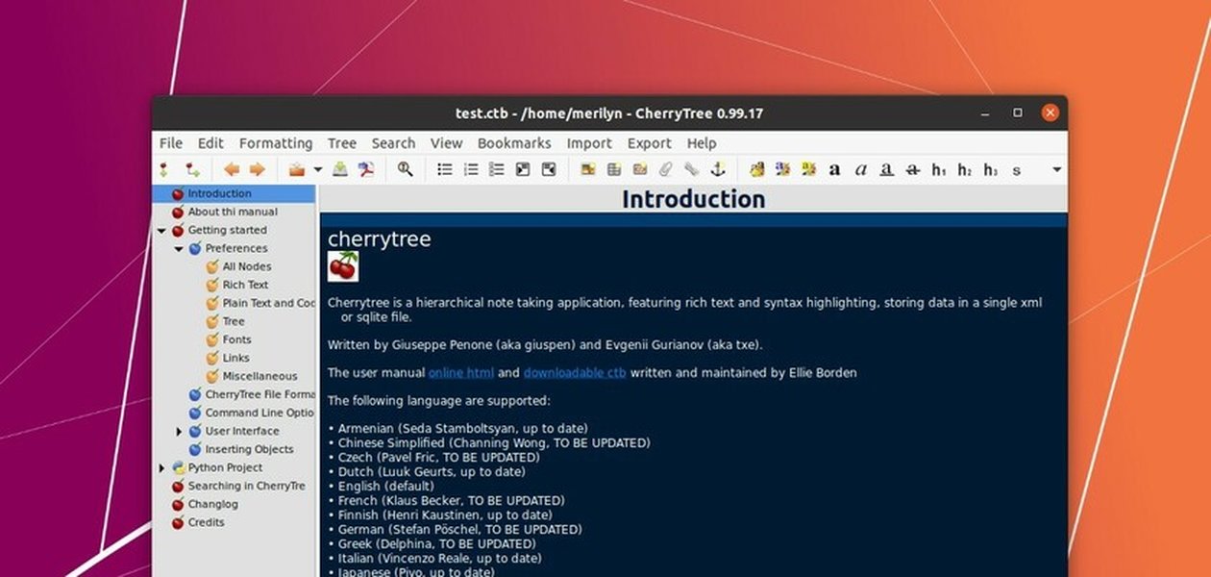
Task: Click the Add Subnode toolbar icon
Action: click(193, 169)
